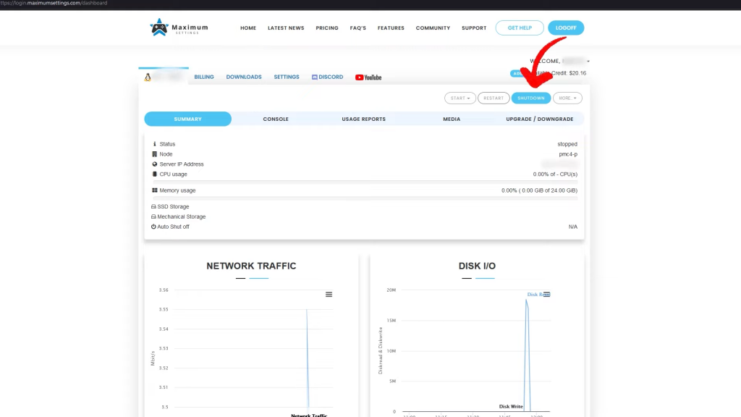The image size is (741, 417).
Task: Click the Shutdown server button
Action: 530,98
